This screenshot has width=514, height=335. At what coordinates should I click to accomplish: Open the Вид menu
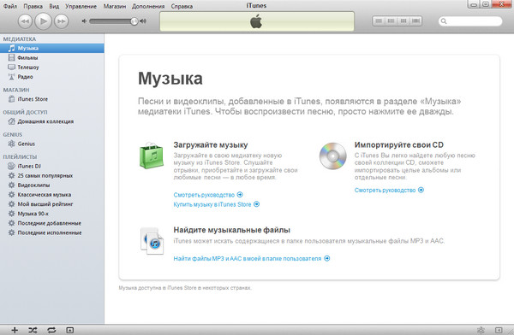click(x=54, y=6)
